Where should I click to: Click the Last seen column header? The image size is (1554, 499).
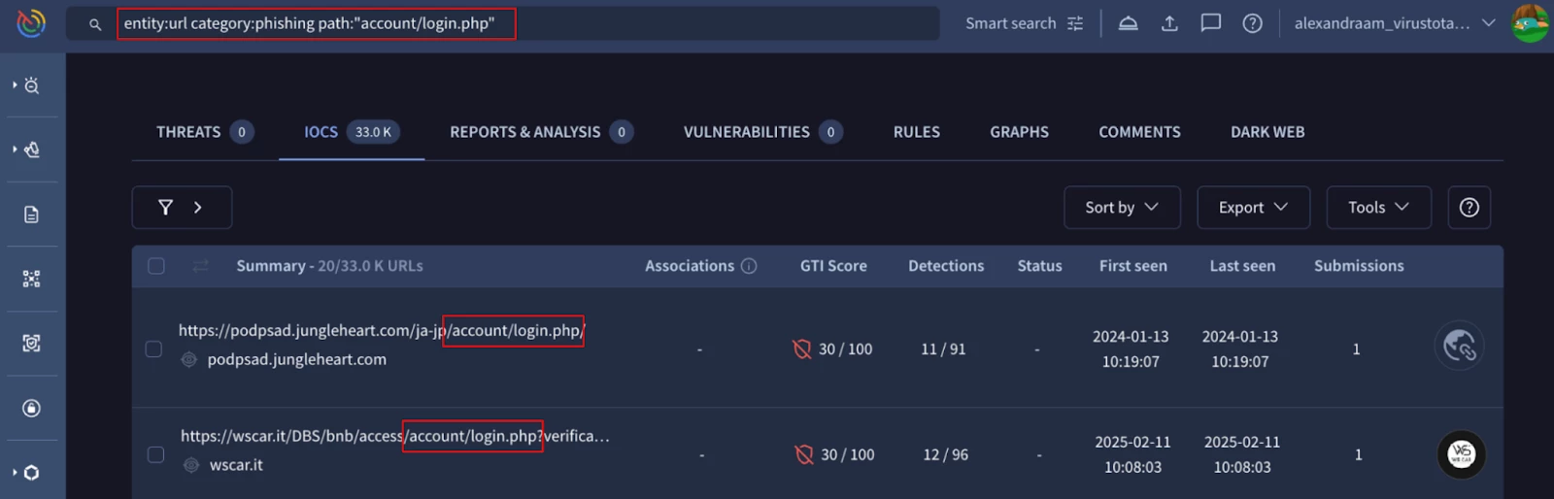(x=1242, y=266)
